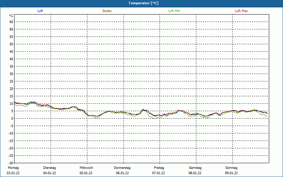Click the 35 y-axis value
The width and height of the screenshot is (283, 177).
click(x=11, y=67)
